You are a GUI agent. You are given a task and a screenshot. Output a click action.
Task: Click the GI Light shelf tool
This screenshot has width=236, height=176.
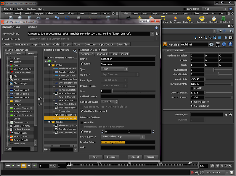pos(223,19)
